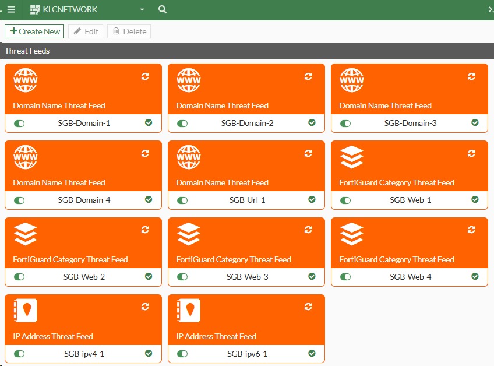The width and height of the screenshot is (494, 366).
Task: Disable the SGB-Domain-3 toggle
Action: point(345,123)
